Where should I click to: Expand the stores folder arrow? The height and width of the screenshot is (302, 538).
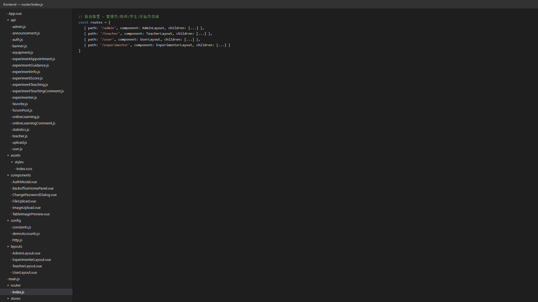[8, 299]
